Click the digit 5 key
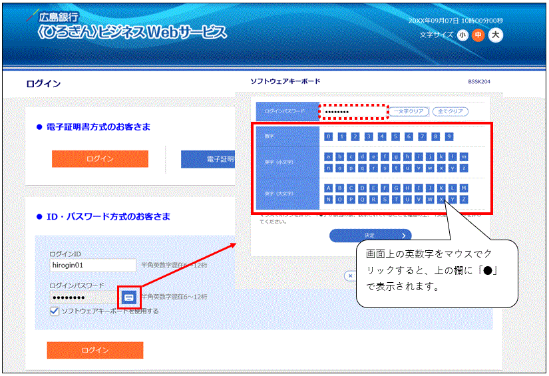 click(395, 136)
